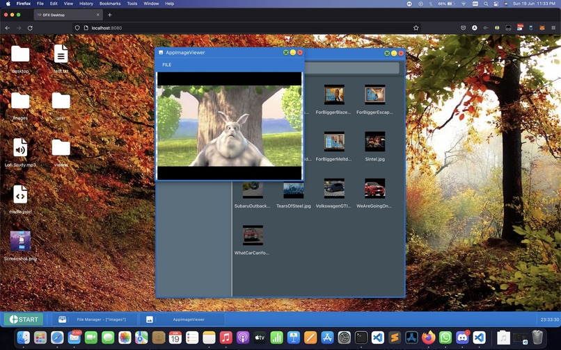This screenshot has width=561, height=350.
Task: Click Firefox back navigation arrow
Action: [x=8, y=28]
